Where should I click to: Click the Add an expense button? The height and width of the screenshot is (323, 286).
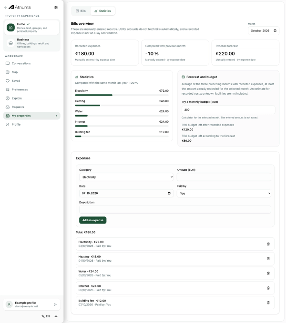click(93, 220)
